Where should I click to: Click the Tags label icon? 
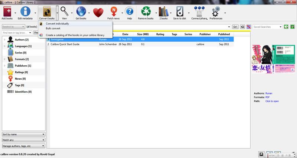10,85
